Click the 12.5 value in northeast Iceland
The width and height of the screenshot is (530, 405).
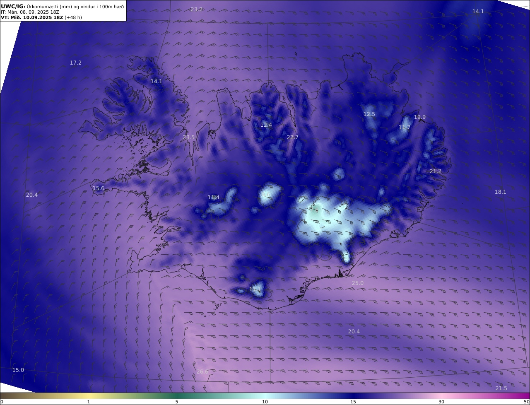pyautogui.click(x=369, y=114)
